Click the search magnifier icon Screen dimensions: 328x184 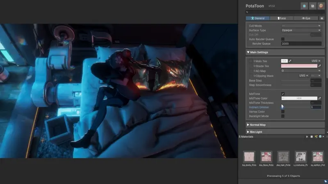[247, 12]
